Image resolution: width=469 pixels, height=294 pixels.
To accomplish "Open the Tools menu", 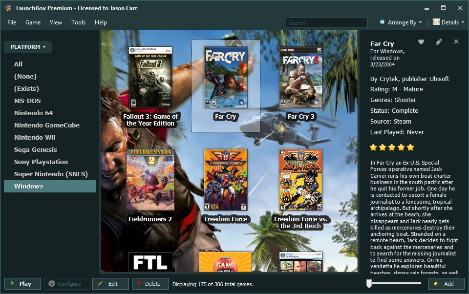I will point(78,22).
